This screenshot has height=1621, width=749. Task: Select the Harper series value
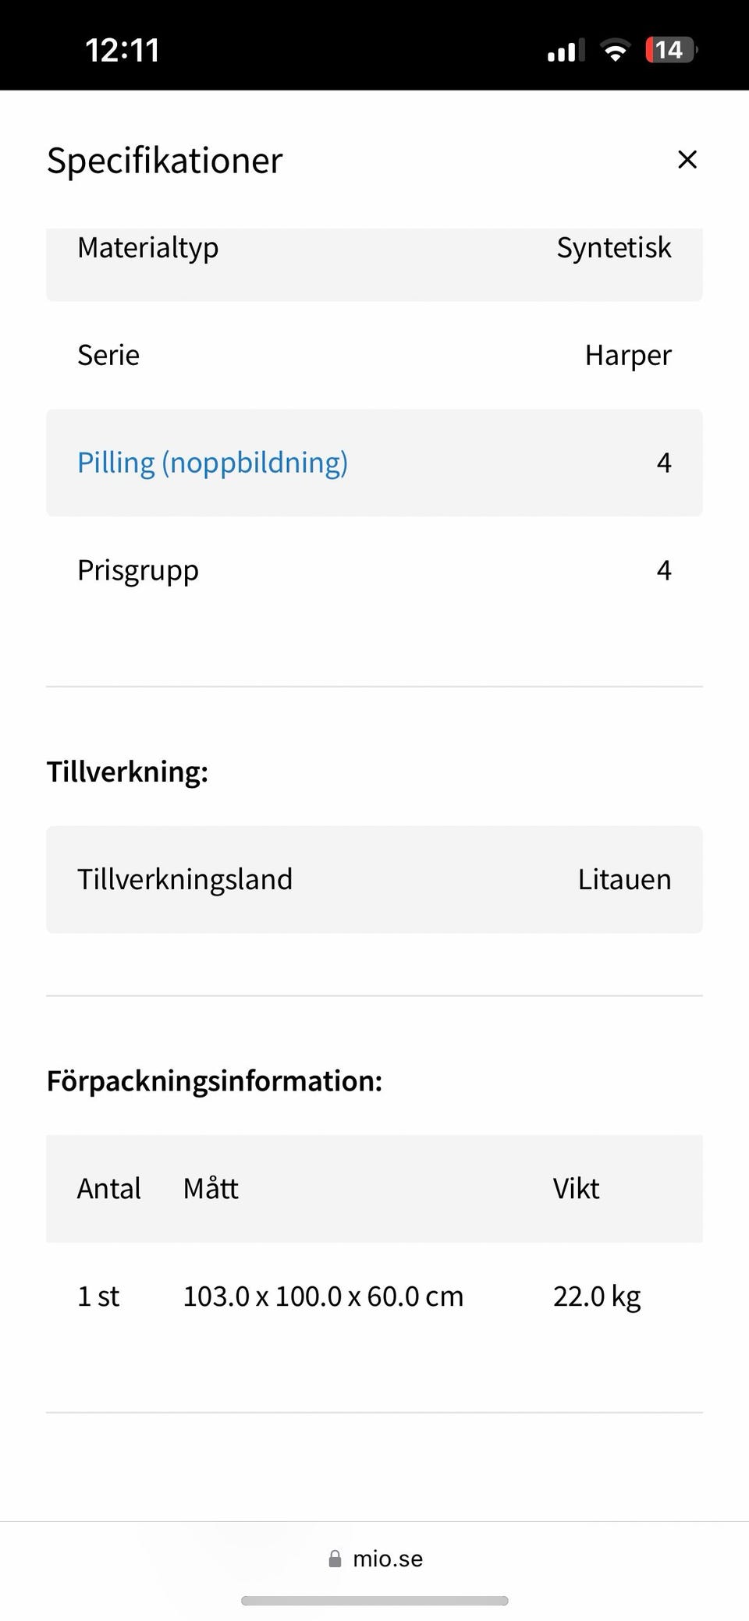tap(627, 356)
